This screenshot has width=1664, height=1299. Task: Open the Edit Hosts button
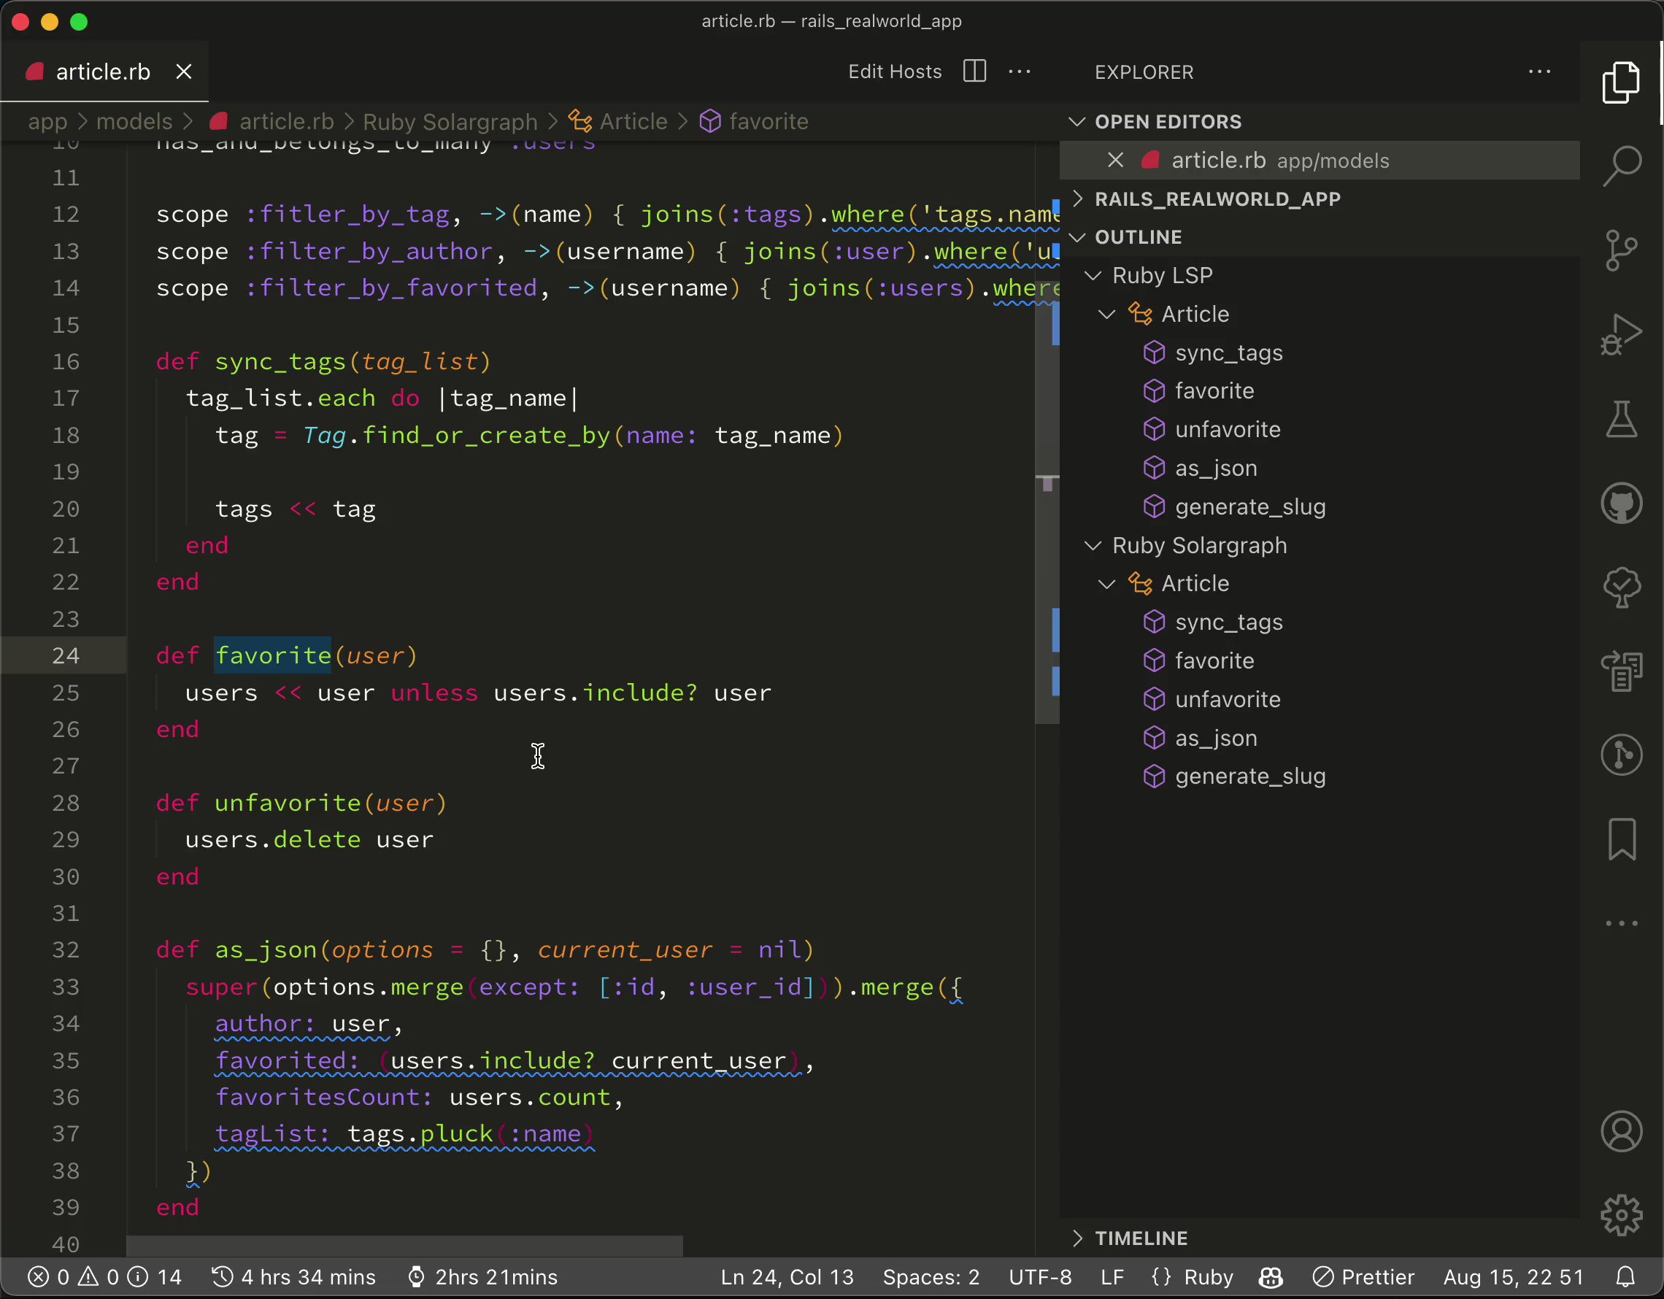895,72
